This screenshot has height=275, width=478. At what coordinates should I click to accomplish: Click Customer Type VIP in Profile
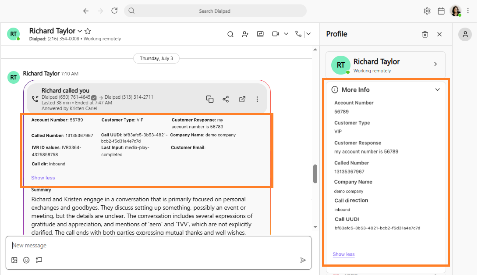click(338, 132)
